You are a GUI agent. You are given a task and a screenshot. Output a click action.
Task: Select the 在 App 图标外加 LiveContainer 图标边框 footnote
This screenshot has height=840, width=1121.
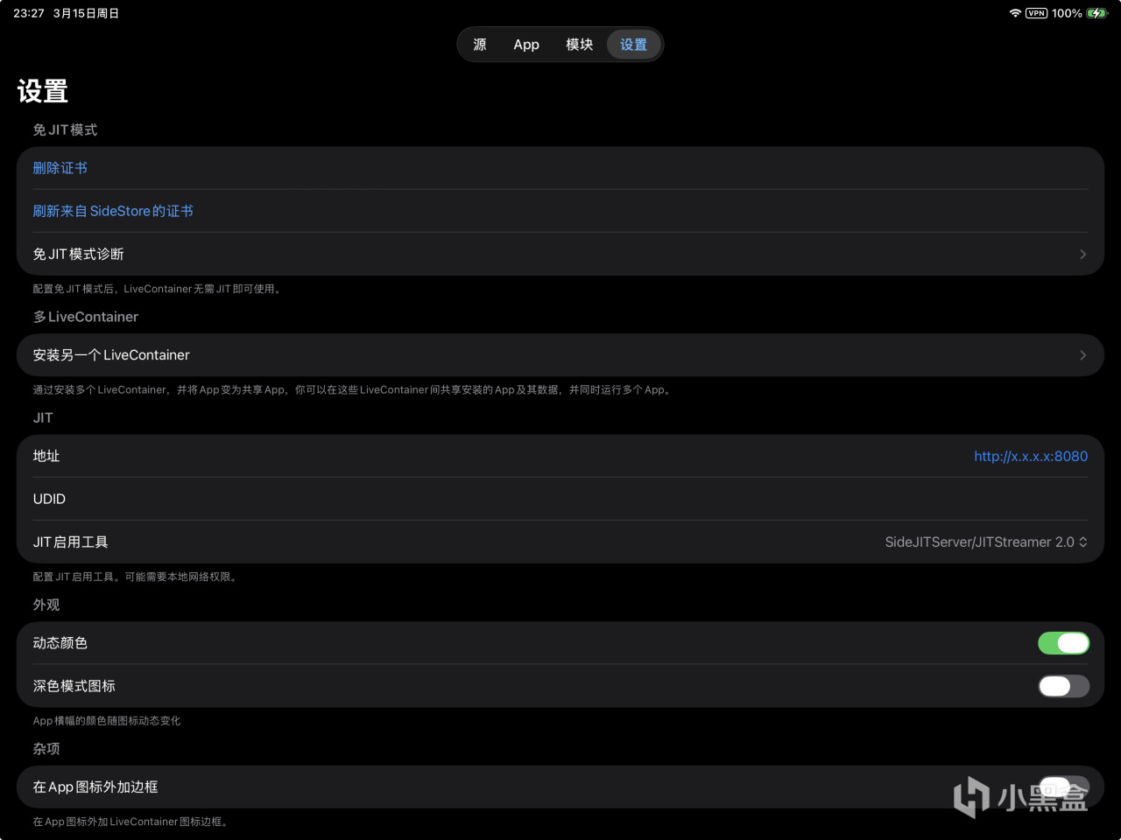tap(131, 822)
